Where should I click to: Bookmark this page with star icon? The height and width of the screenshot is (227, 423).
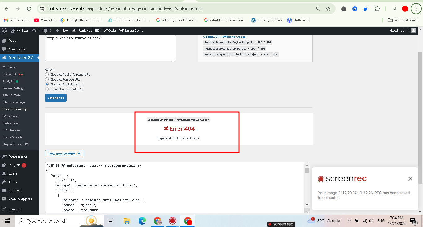point(328,9)
